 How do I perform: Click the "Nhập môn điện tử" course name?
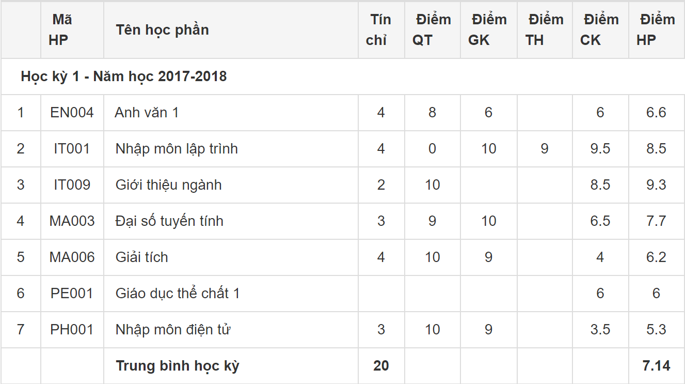coord(172,330)
